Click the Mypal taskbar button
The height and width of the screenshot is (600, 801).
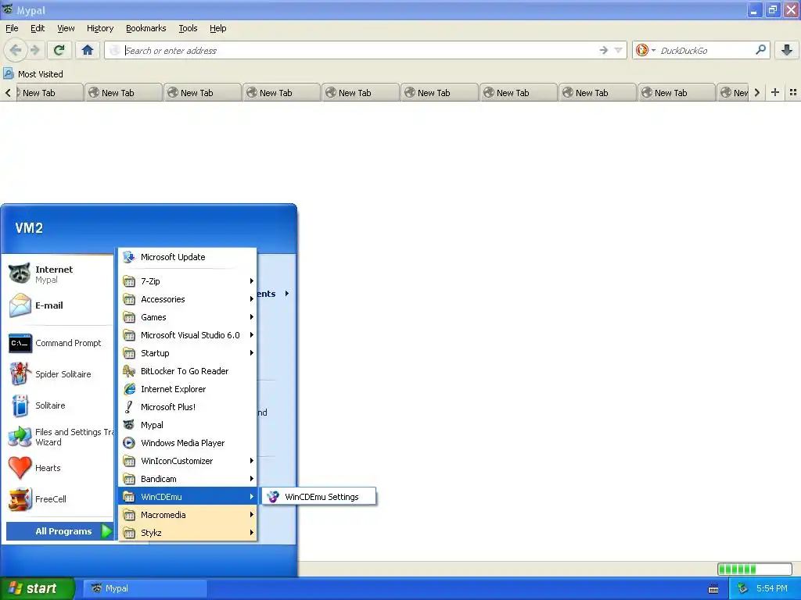click(145, 588)
